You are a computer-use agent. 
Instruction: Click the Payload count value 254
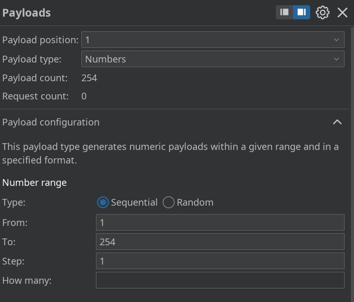click(x=89, y=78)
